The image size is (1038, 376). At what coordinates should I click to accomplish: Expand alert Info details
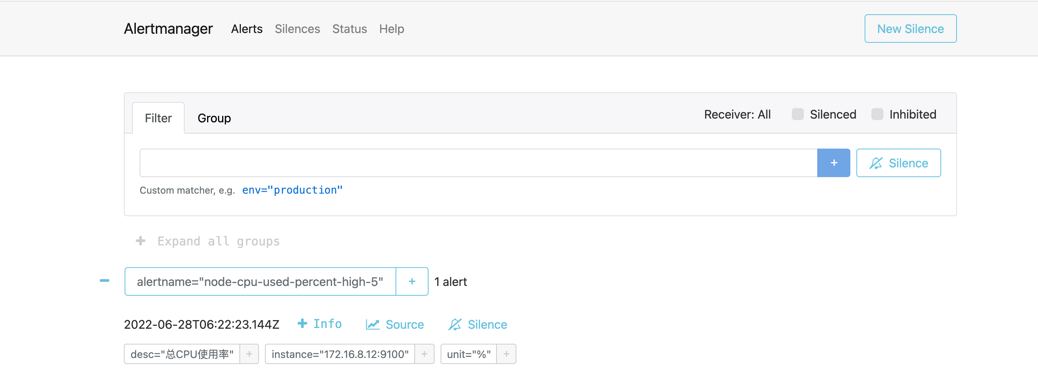[319, 323]
